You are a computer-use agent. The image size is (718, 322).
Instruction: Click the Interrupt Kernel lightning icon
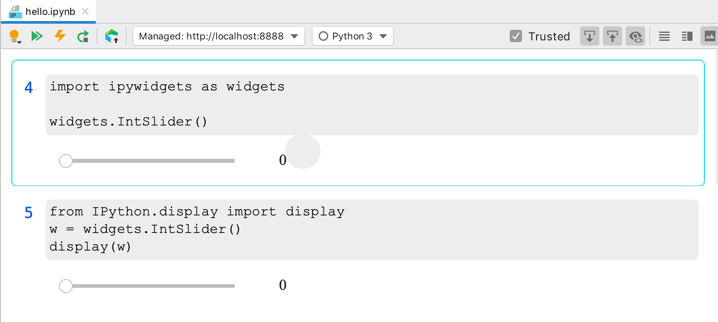coord(60,36)
